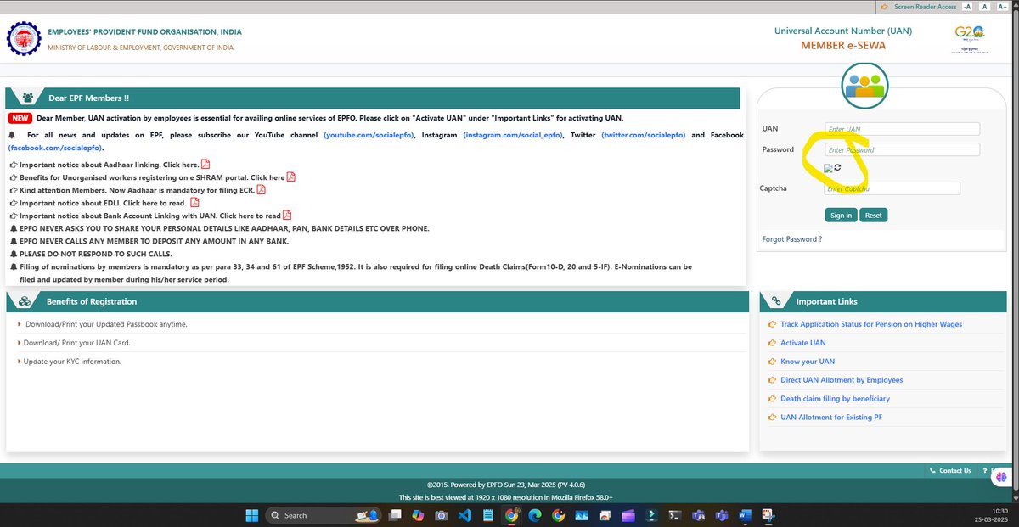The height and width of the screenshot is (527, 1019).
Task: Click the Sign in button
Action: pyautogui.click(x=842, y=215)
